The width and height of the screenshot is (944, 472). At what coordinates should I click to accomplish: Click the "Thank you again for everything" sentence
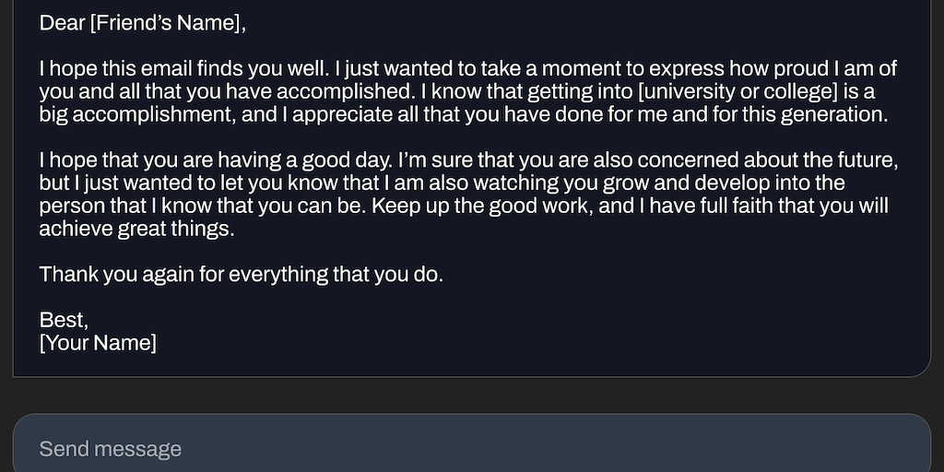[x=242, y=275]
